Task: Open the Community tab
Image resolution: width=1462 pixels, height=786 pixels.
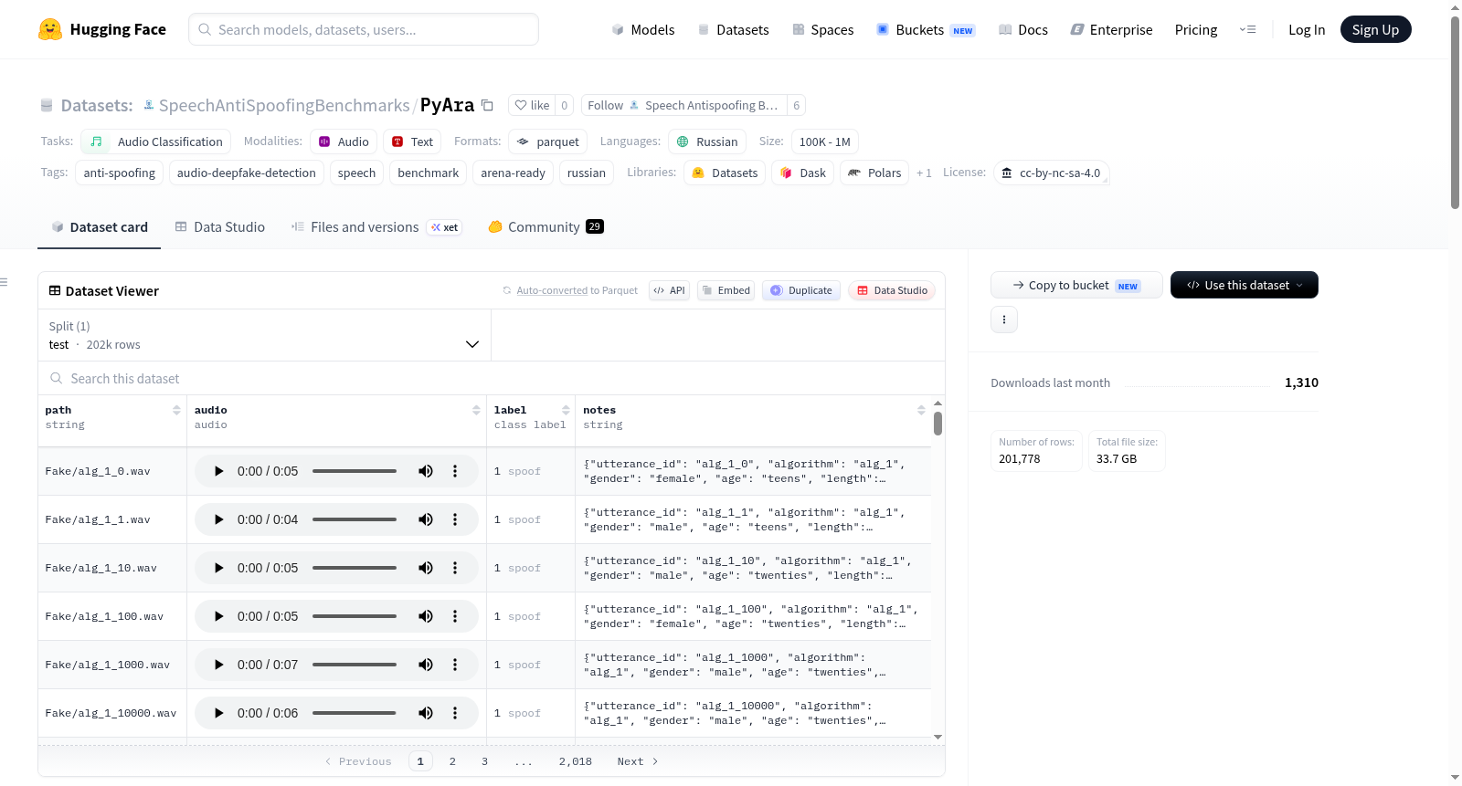Action: pos(546,227)
